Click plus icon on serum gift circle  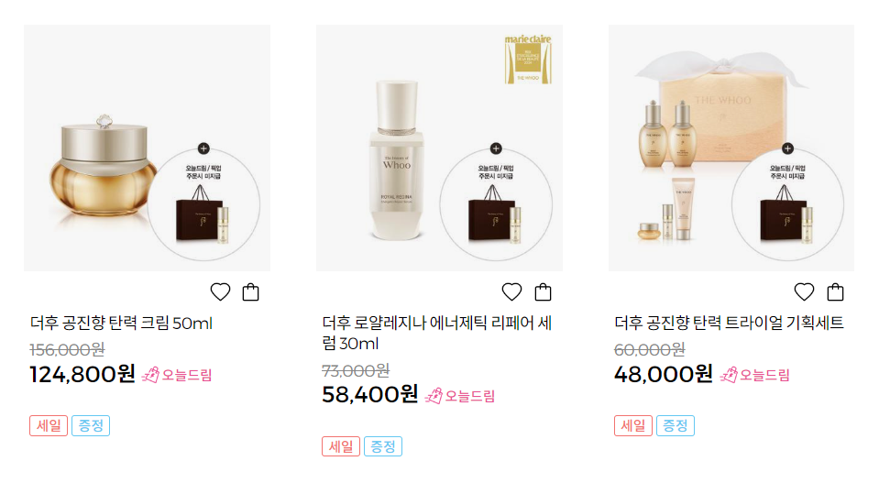[496, 148]
